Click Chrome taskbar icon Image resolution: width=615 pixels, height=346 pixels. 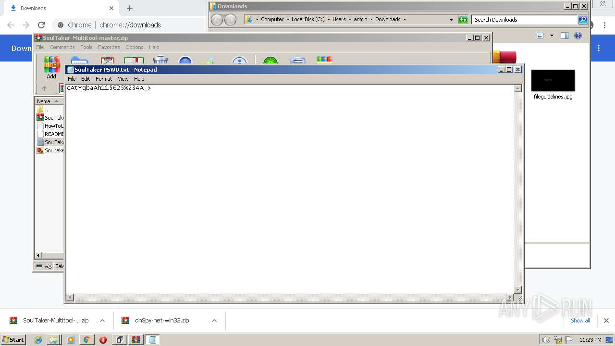[86, 340]
